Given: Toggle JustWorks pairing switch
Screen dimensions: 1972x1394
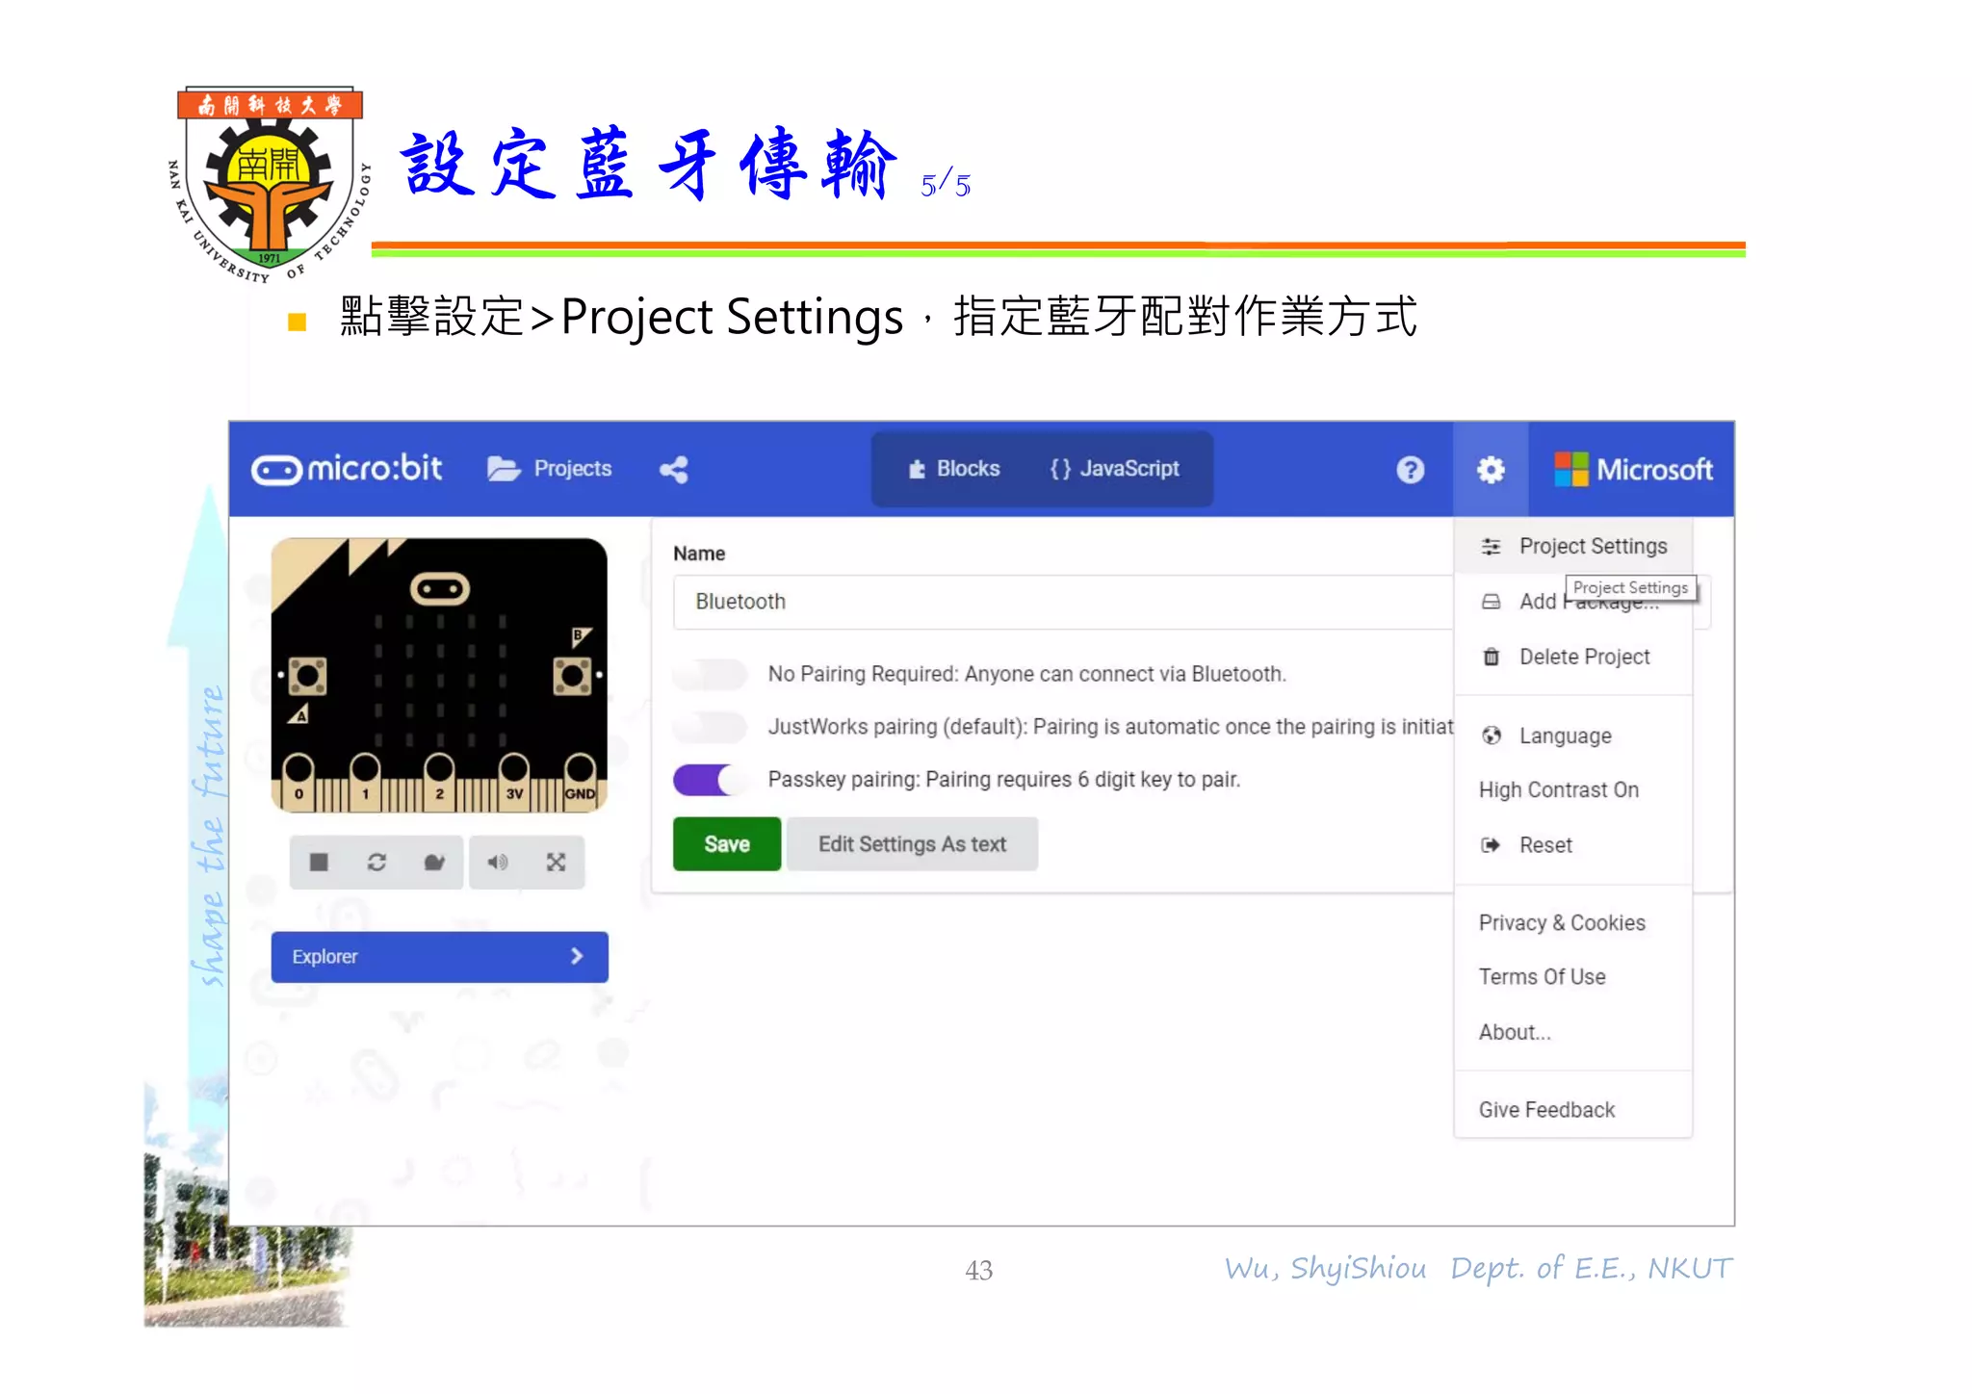Looking at the screenshot, I should click(711, 727).
